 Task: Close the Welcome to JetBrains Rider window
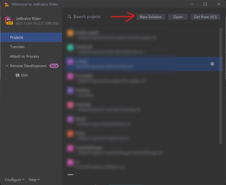point(219,4)
